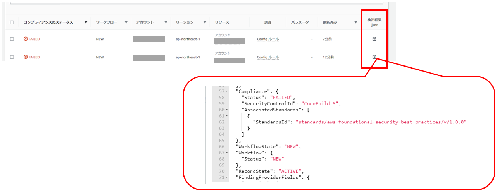Screen dimensions: 497x192
Task: Click NEW workflow value in 7分前 row
Action: point(100,39)
